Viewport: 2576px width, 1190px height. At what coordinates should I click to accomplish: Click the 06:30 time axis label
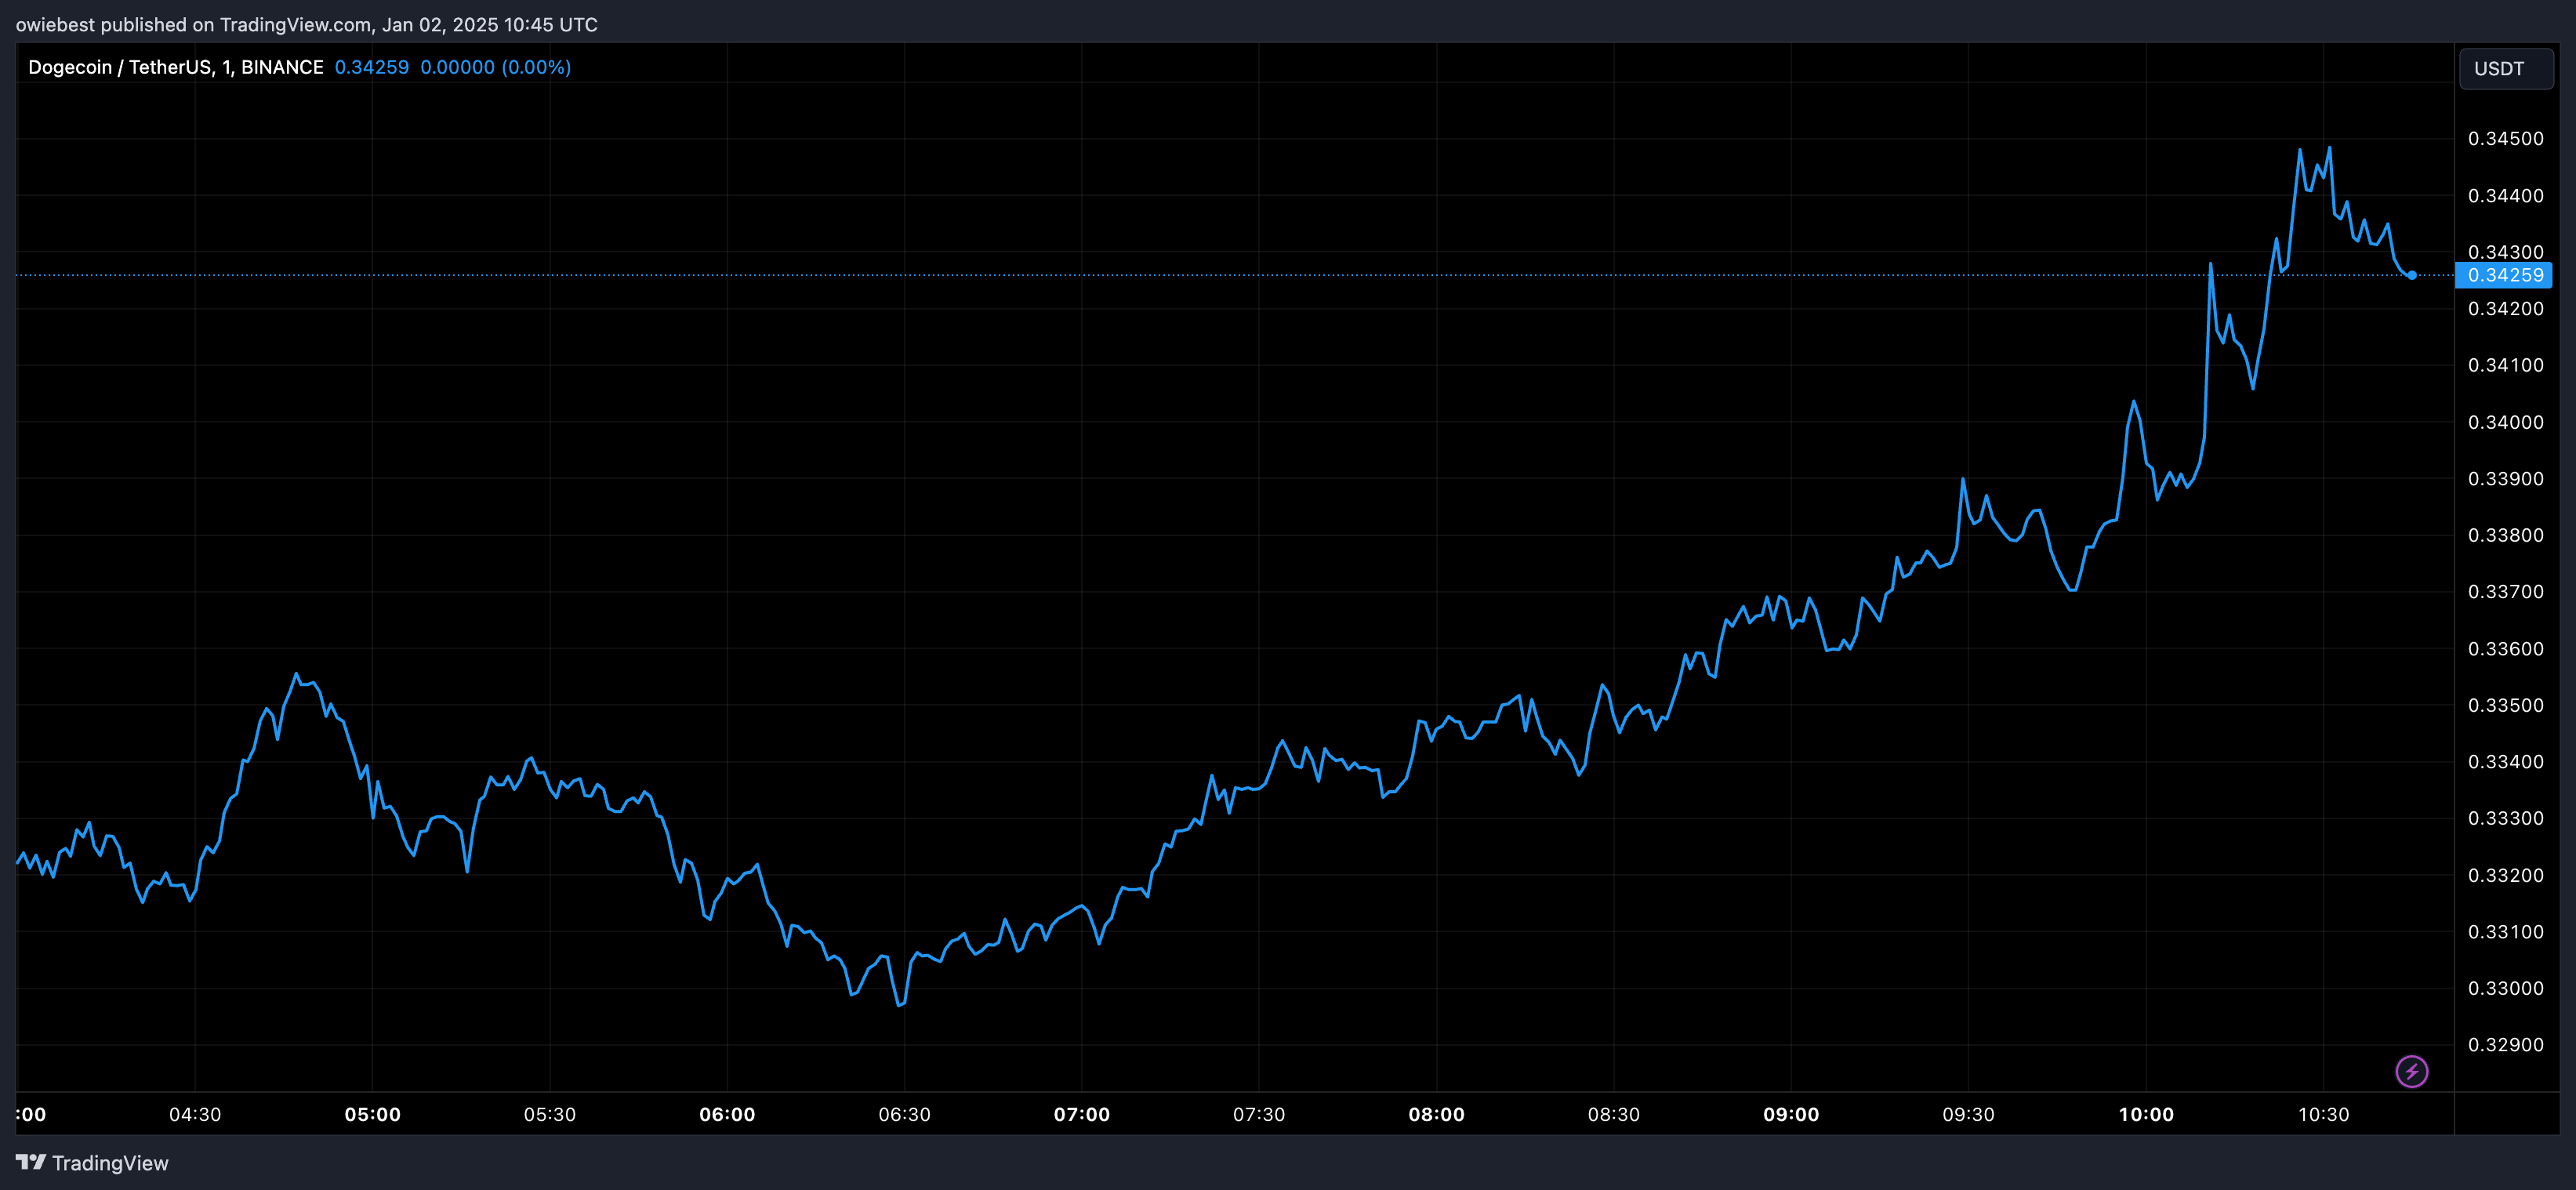click(904, 1114)
